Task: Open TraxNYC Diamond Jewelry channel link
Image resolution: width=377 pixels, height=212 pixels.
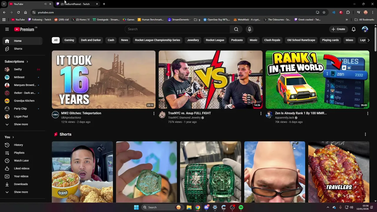Action: click(184, 118)
